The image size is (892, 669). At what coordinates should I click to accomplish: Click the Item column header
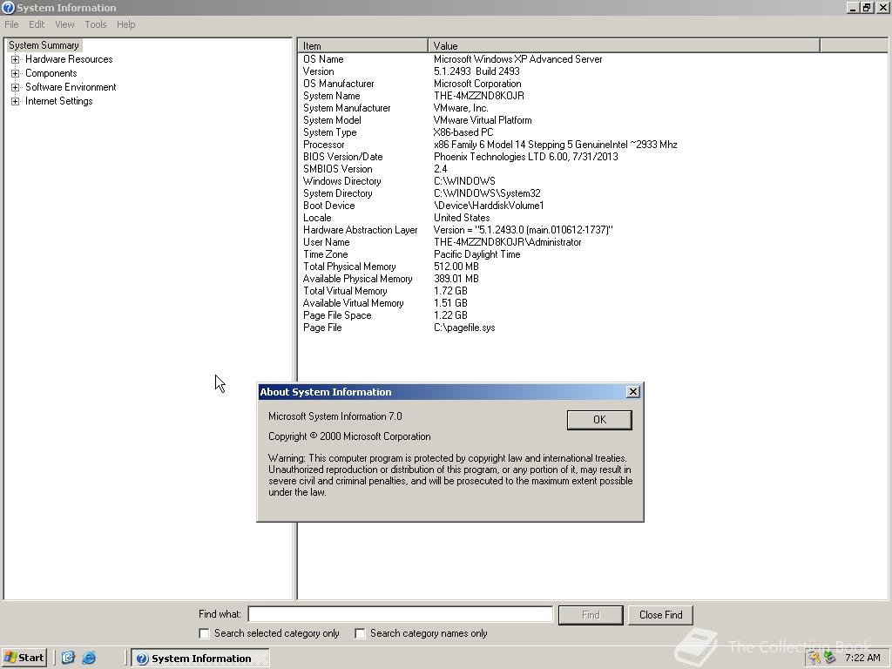point(362,46)
